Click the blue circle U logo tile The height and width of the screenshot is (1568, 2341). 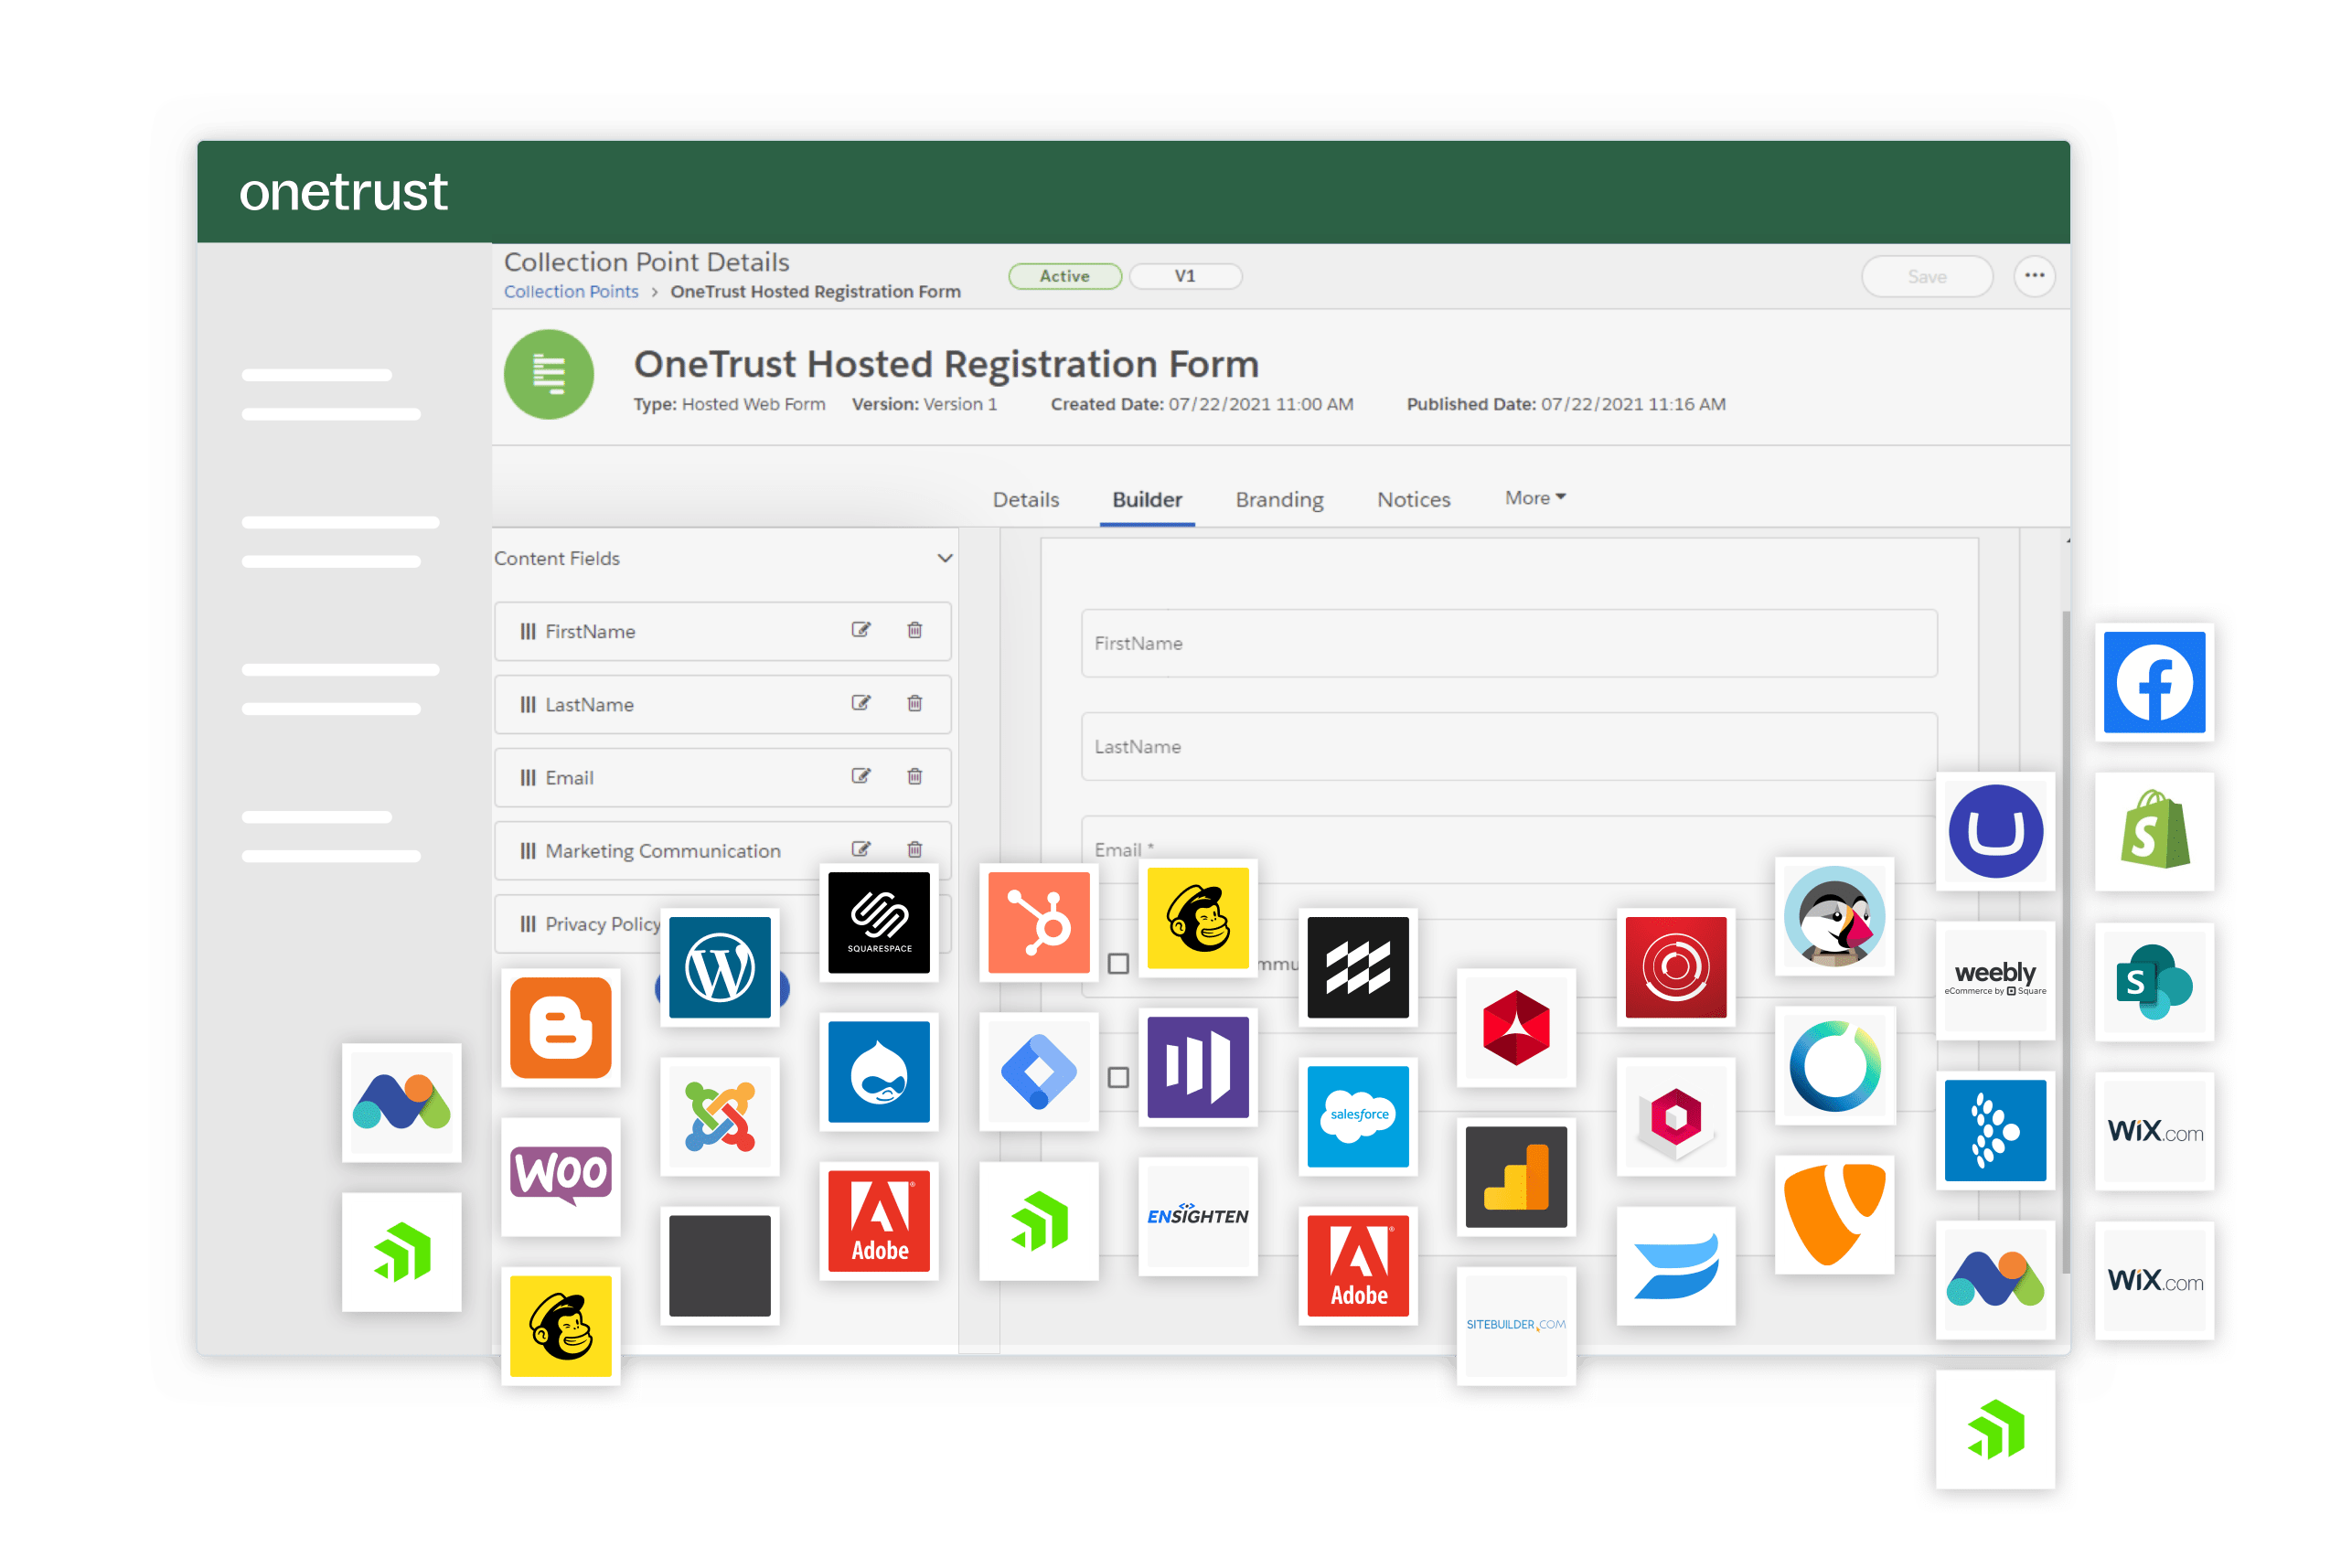pyautogui.click(x=1994, y=831)
